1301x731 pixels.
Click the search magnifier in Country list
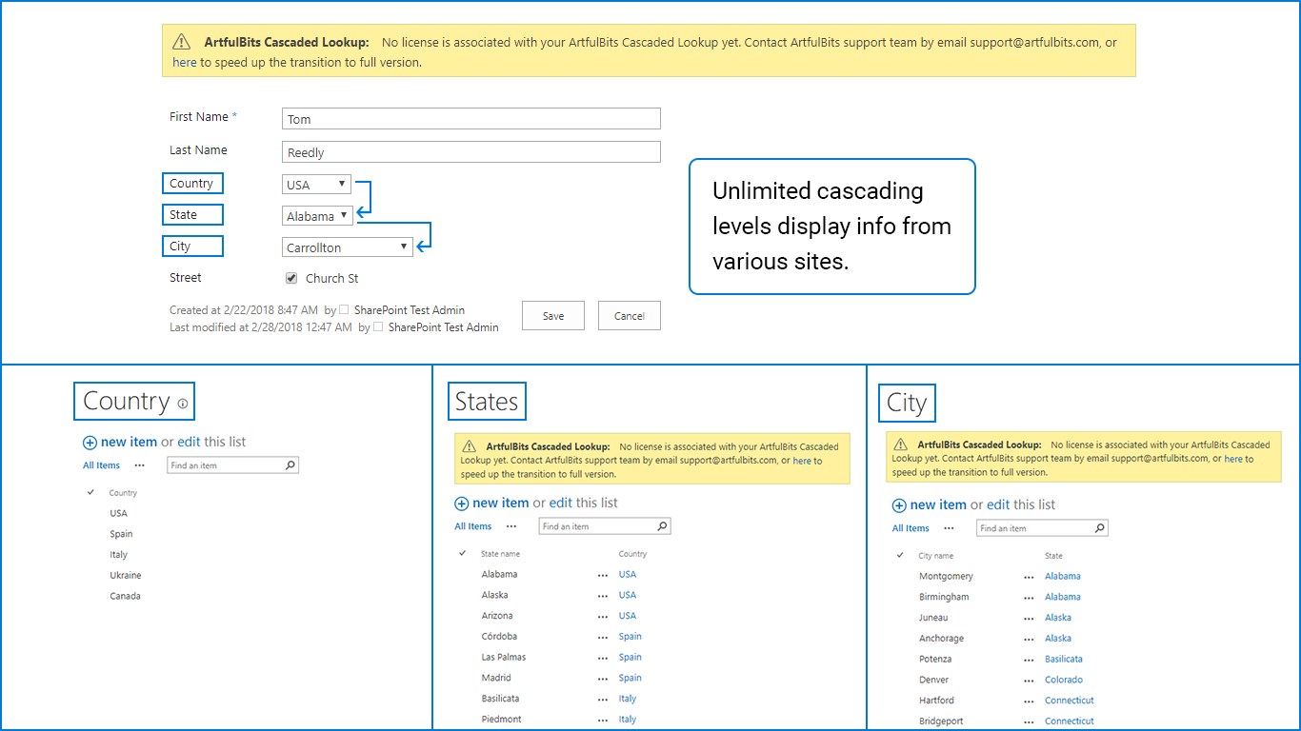click(x=290, y=465)
